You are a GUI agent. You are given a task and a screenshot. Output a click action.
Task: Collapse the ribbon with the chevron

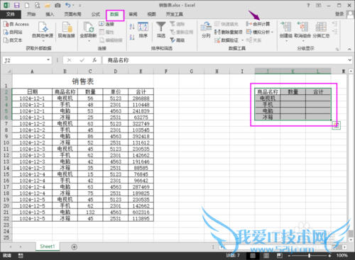point(349,49)
